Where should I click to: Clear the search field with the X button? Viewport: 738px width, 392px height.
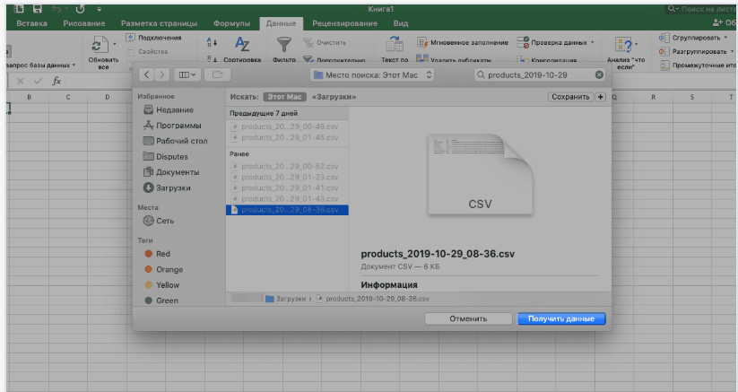pyautogui.click(x=599, y=74)
